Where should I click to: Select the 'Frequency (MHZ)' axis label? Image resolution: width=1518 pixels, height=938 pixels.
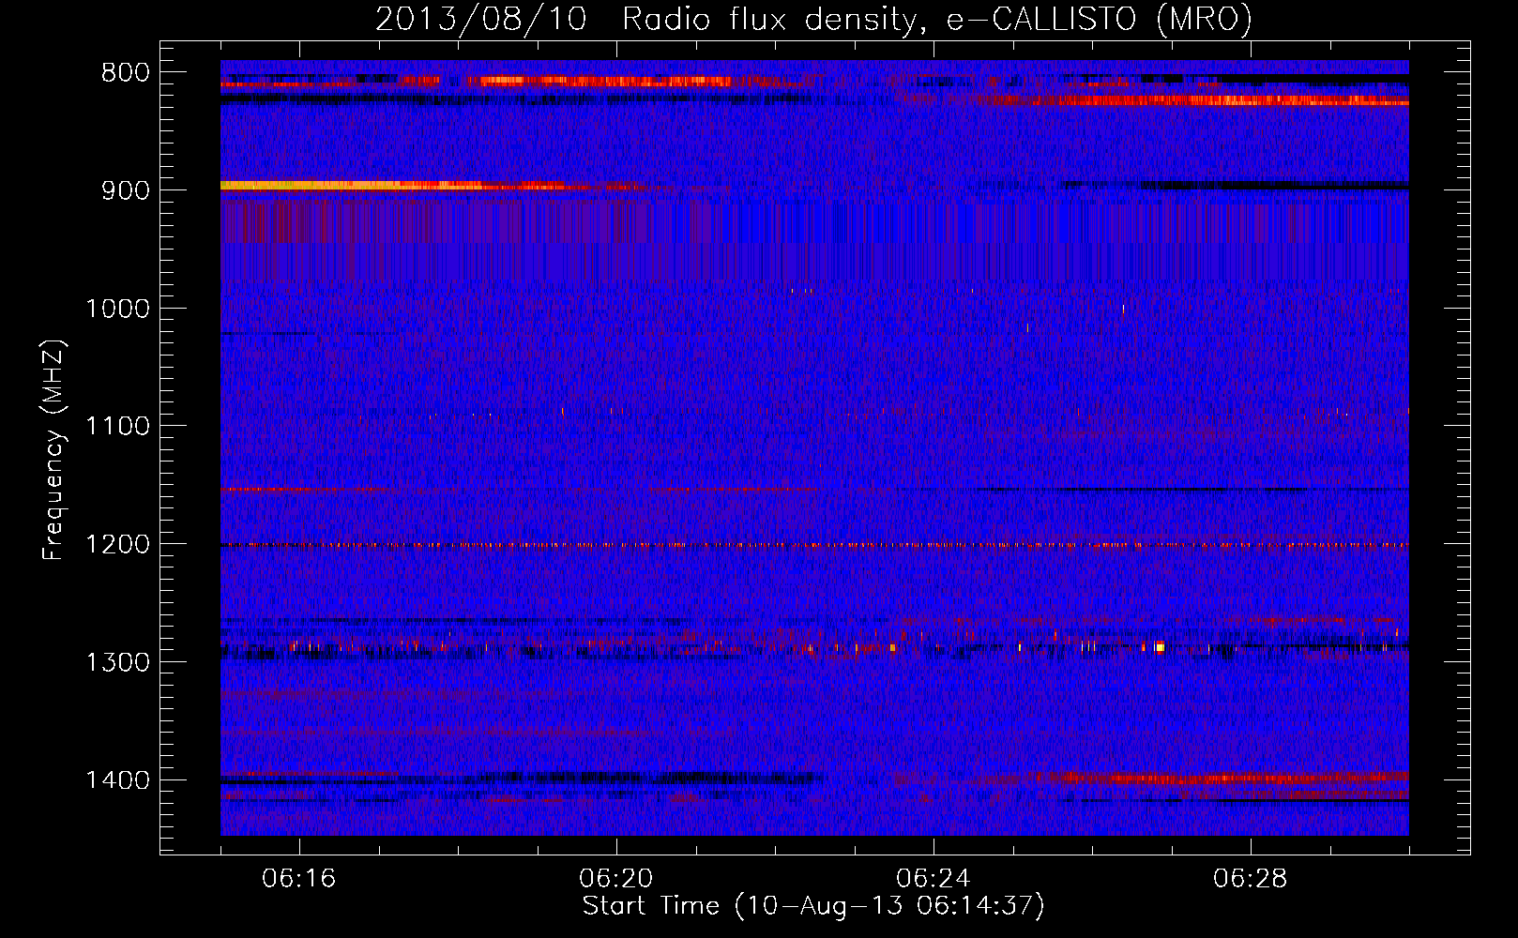click(x=54, y=450)
